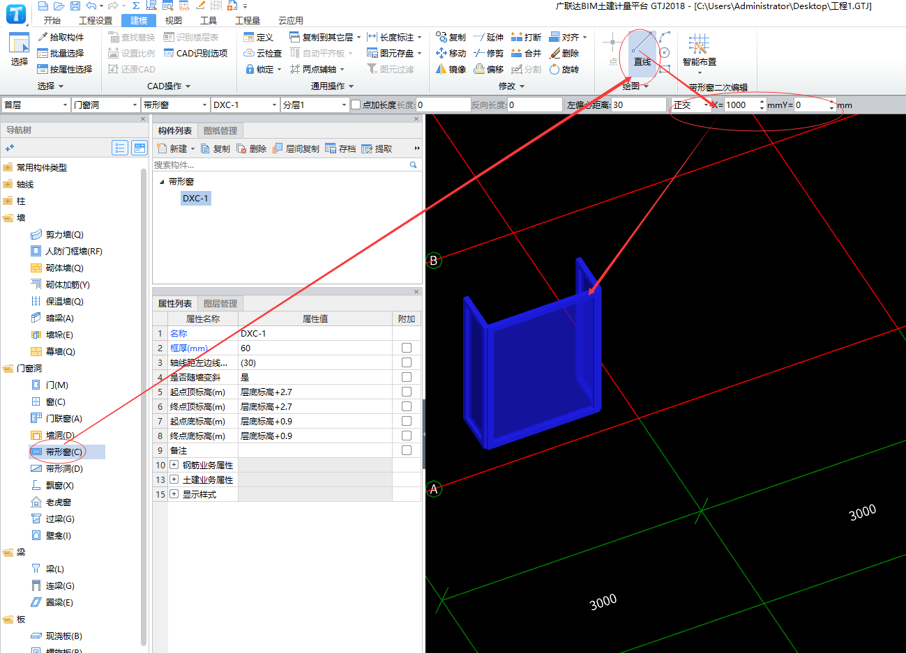
Task: Click 拾取构件 pick component tool
Action: tap(61, 37)
